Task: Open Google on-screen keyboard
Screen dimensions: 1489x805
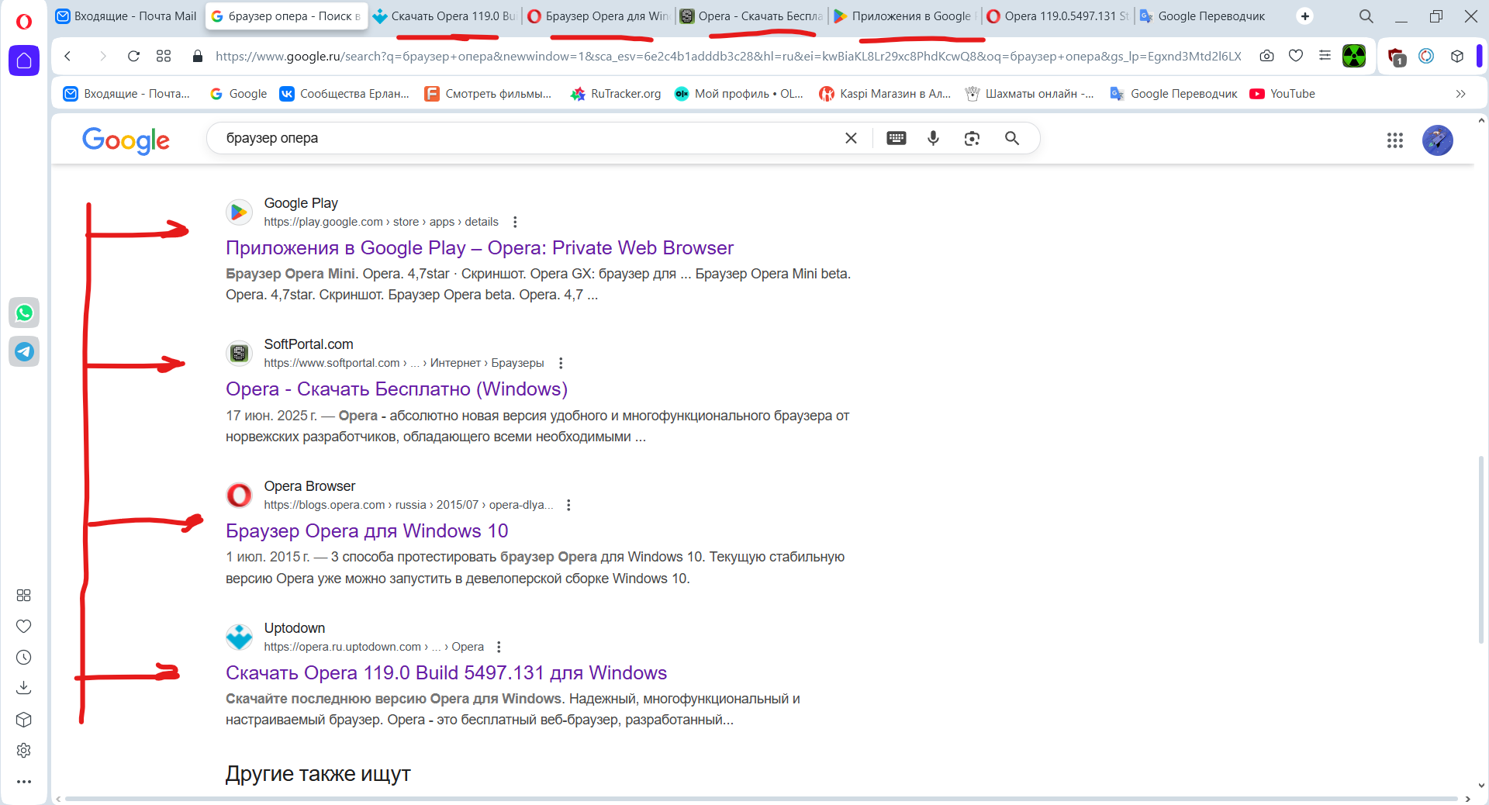Action: pyautogui.click(x=897, y=138)
